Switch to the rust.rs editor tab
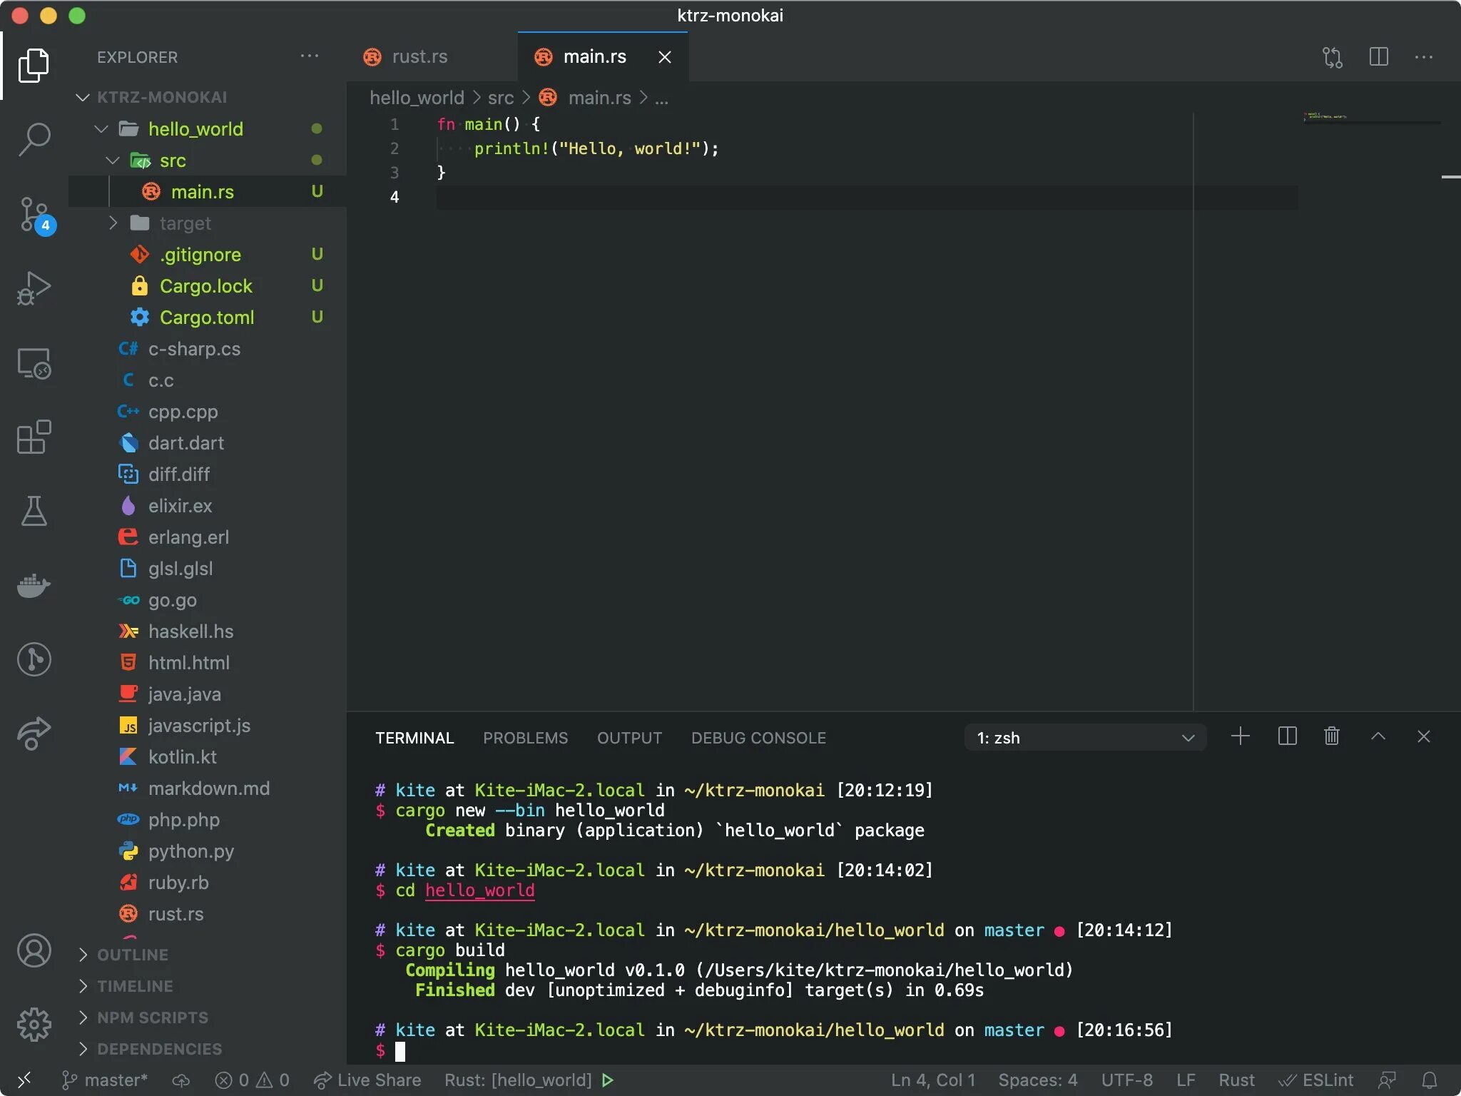The image size is (1461, 1096). point(419,57)
